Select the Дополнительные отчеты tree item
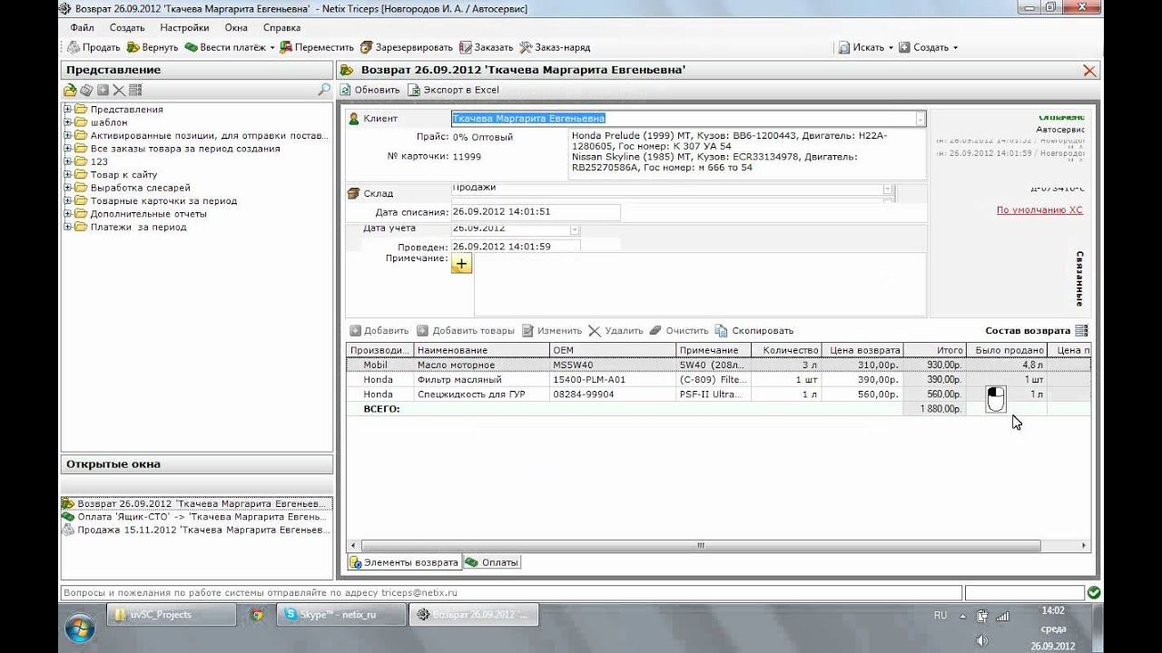Viewport: 1162px width, 653px height. point(148,214)
